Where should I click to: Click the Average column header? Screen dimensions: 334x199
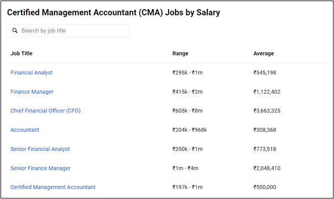[263, 53]
